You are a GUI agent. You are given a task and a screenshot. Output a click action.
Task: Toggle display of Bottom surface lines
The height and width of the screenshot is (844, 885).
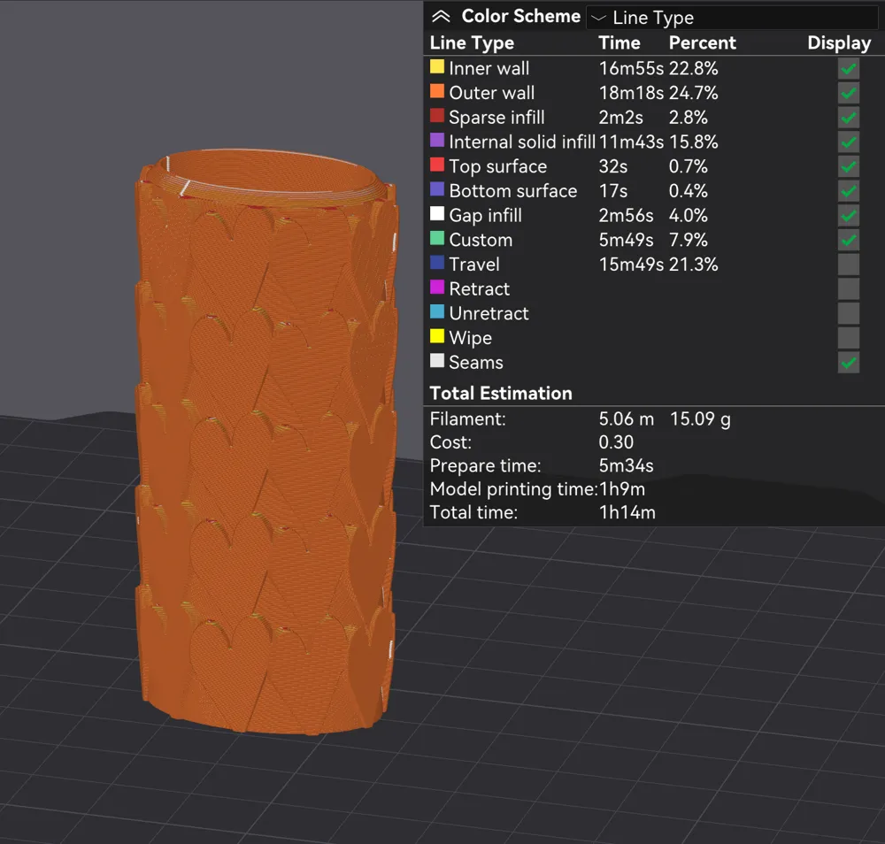(x=849, y=191)
